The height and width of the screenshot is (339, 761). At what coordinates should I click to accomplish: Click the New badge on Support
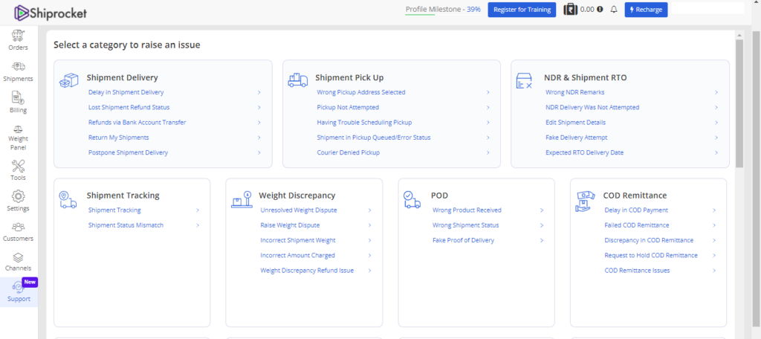point(30,282)
